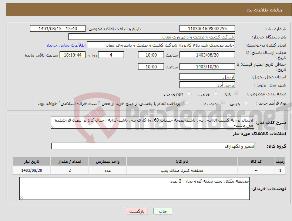The image size is (292, 221).
Task: Click the بازگشت (back) button
Action: tap(137, 211)
